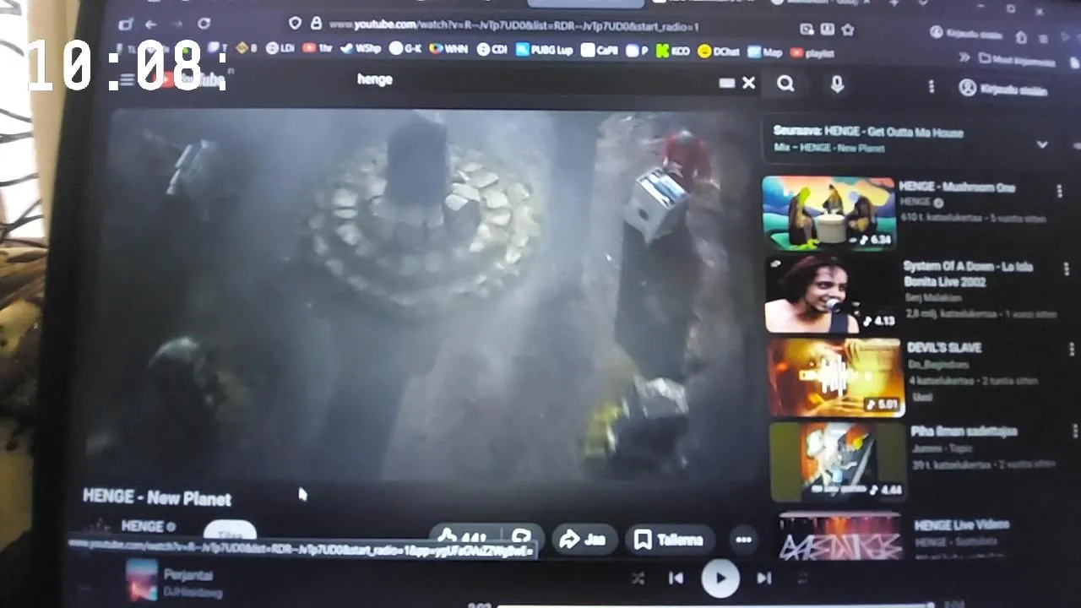
Task: Open options for HENGE - Mushroom One
Action: coord(1059,192)
